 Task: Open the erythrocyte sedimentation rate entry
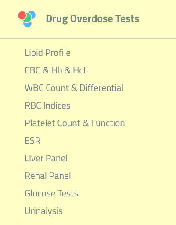tap(32, 141)
